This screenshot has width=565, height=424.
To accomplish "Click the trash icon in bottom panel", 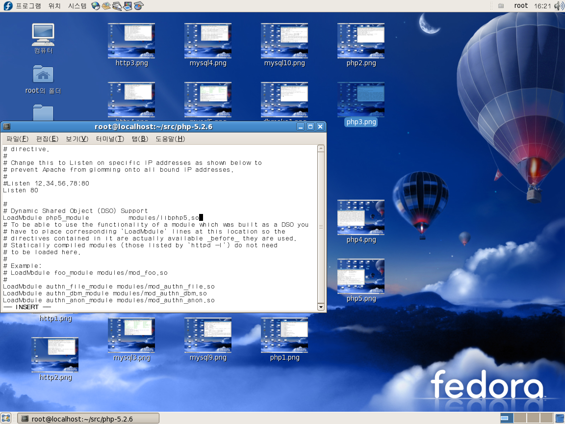I will (x=559, y=419).
